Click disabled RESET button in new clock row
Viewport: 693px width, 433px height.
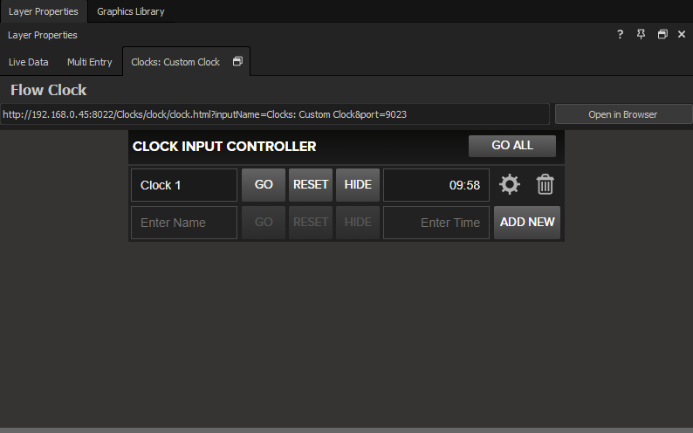click(x=311, y=223)
